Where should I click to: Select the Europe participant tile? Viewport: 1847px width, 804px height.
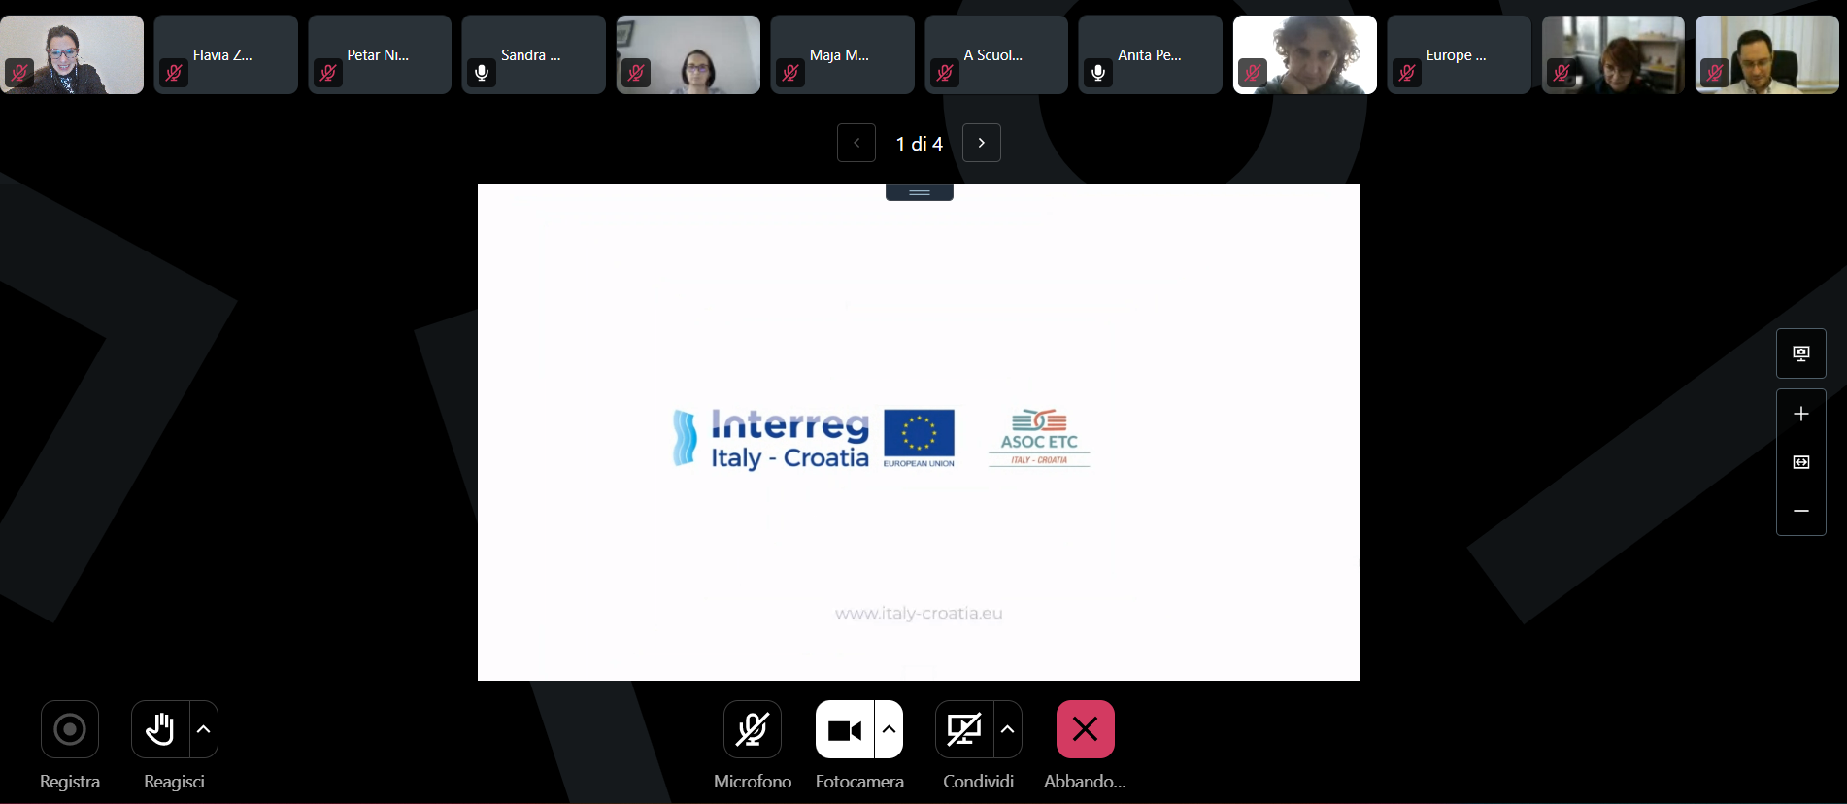[x=1460, y=54]
